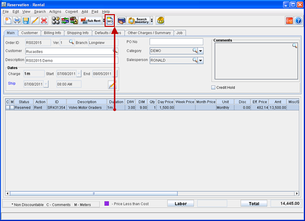This screenshot has width=305, height=221.
Task: Open the Start date dropdown
Action: point(79,74)
